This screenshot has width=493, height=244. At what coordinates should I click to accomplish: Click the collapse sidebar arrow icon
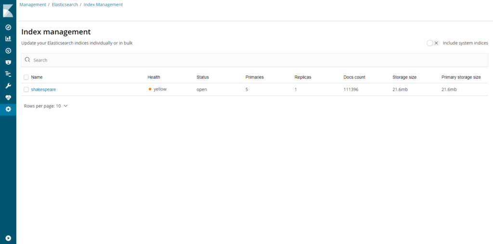(x=9, y=238)
